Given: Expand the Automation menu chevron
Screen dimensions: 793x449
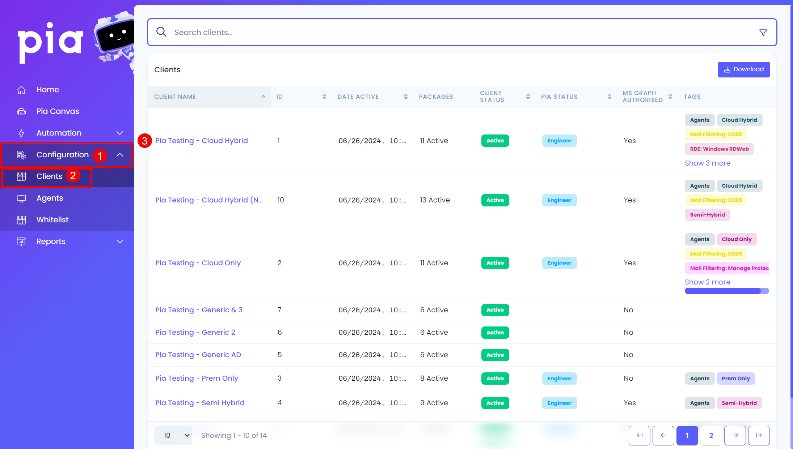Looking at the screenshot, I should pos(120,133).
